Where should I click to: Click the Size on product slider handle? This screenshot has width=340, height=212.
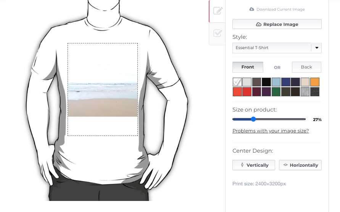[253, 119]
